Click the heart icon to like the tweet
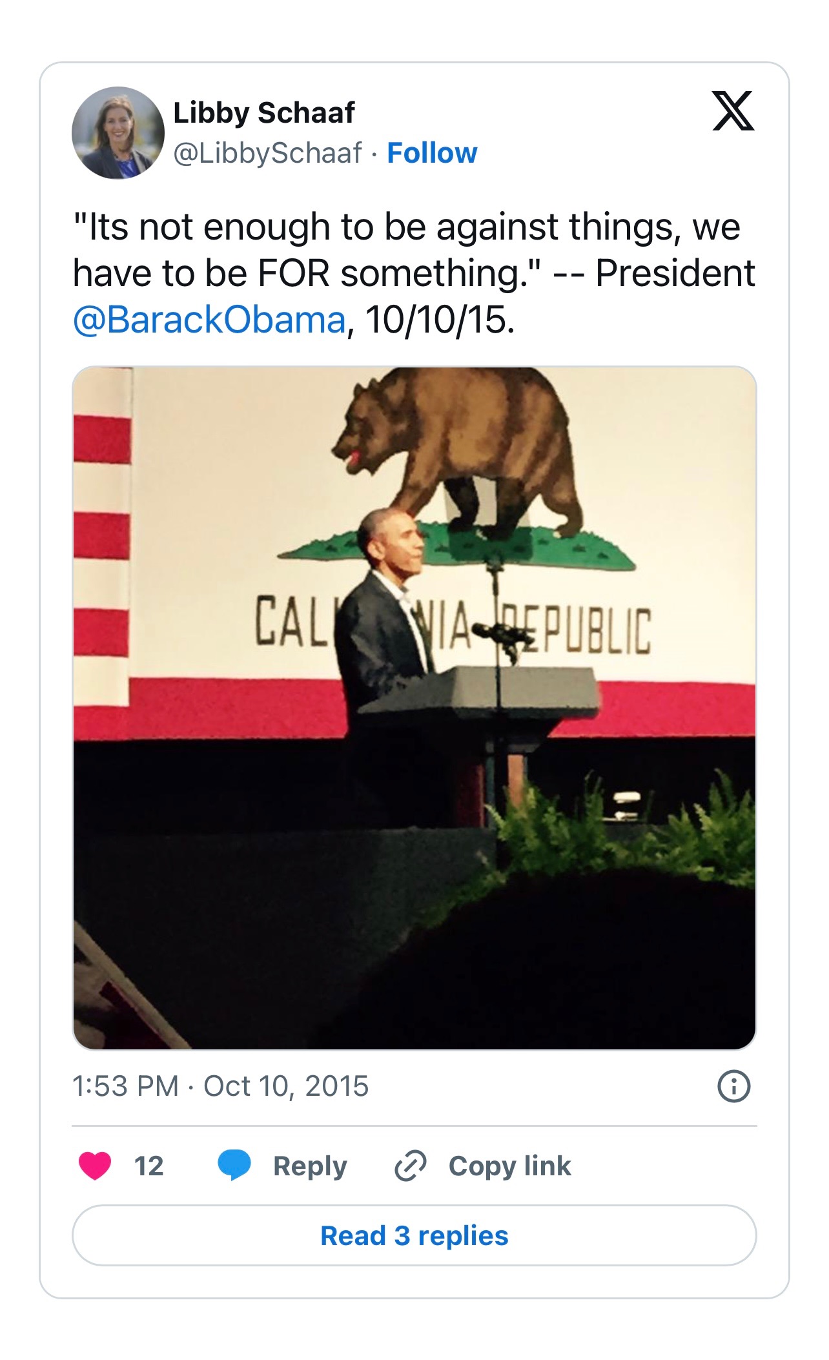This screenshot has height=1360, width=829. (x=95, y=1165)
